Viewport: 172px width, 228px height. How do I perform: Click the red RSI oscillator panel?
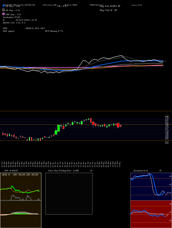pos(151,214)
